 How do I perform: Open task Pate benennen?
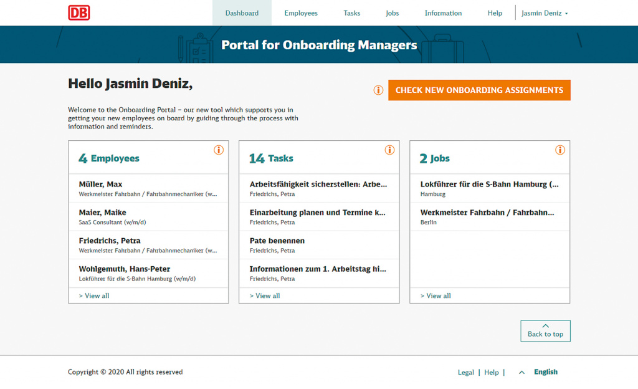[x=319, y=245]
